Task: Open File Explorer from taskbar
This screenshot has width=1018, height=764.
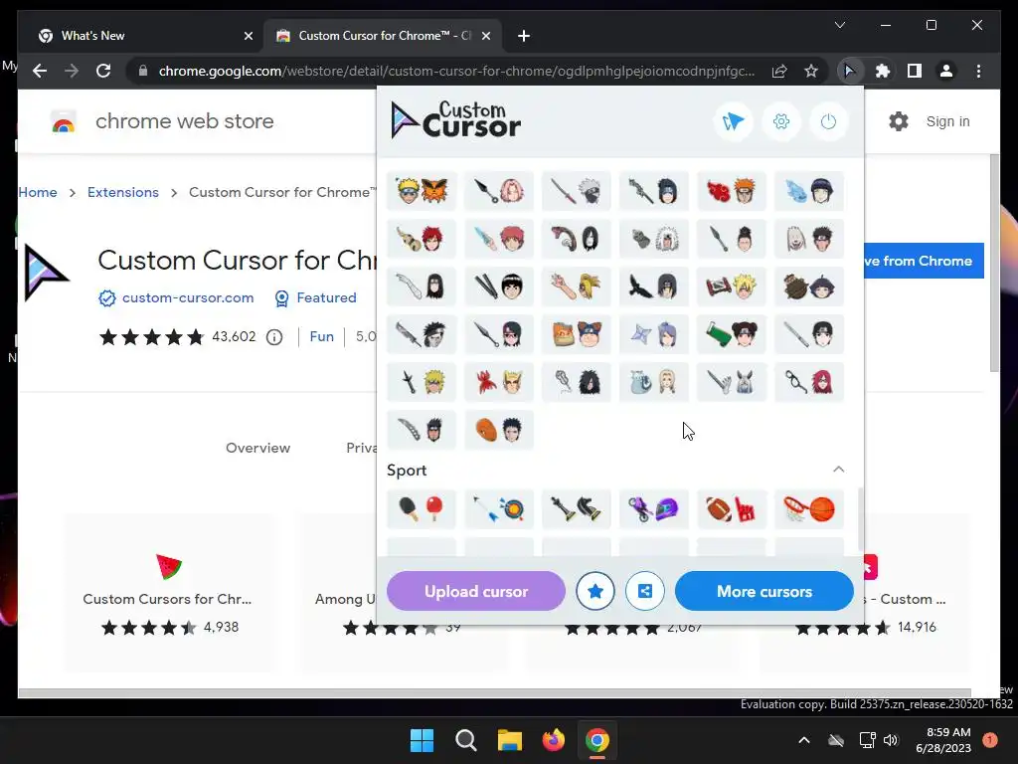Action: coord(510,740)
